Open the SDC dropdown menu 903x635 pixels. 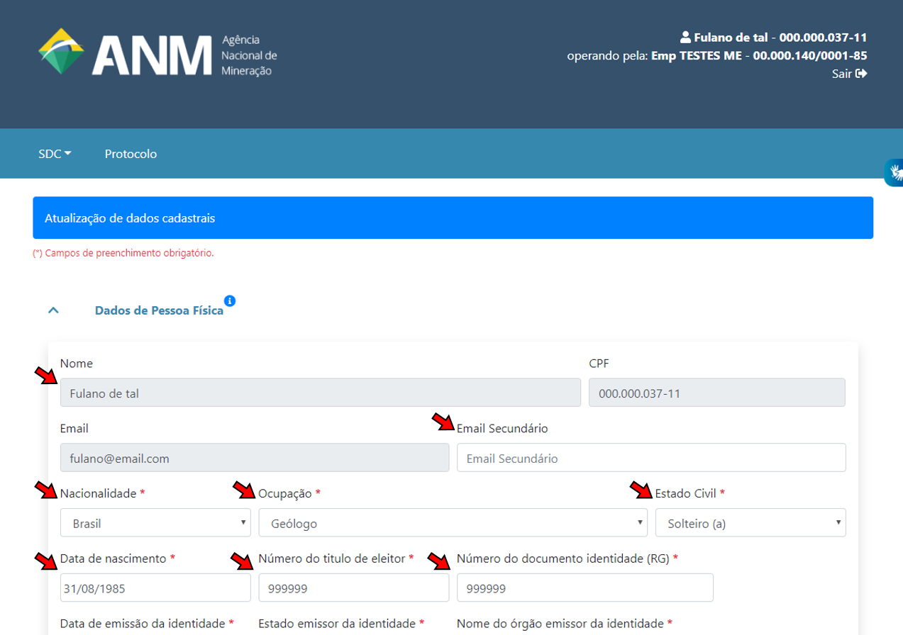(55, 154)
